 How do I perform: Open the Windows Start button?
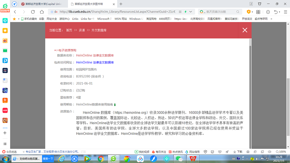click(x=5, y=159)
